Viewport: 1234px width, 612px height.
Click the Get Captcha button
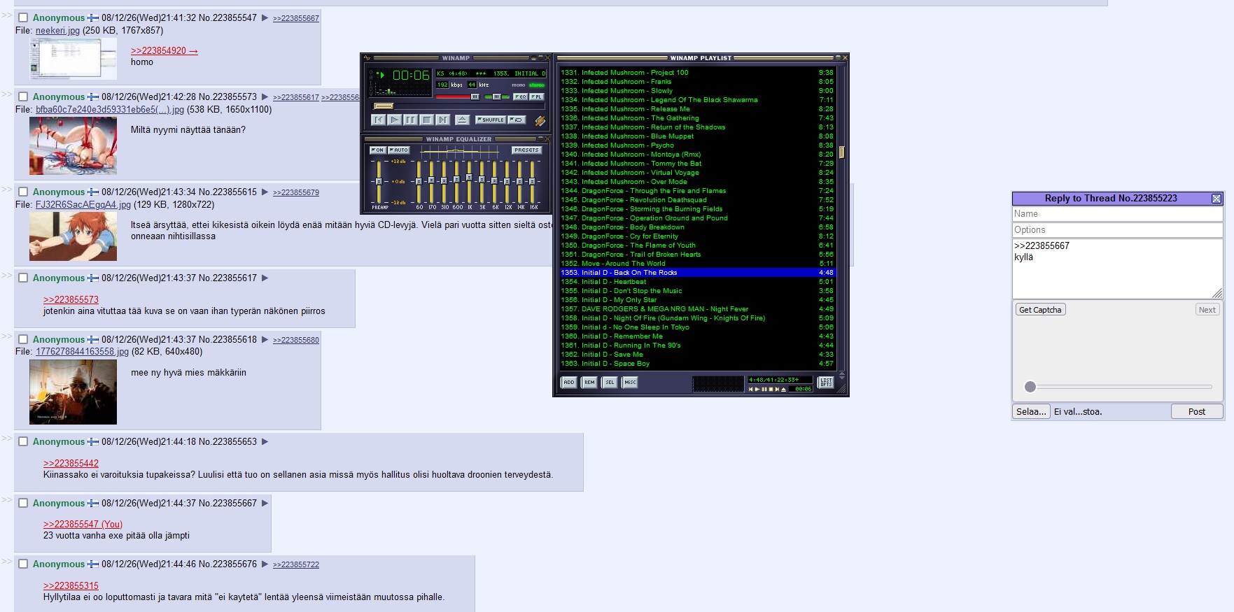(x=1040, y=310)
